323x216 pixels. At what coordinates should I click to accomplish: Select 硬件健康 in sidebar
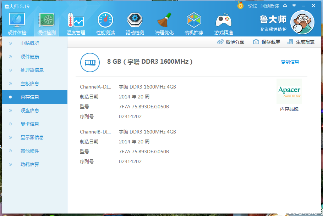pos(34,57)
